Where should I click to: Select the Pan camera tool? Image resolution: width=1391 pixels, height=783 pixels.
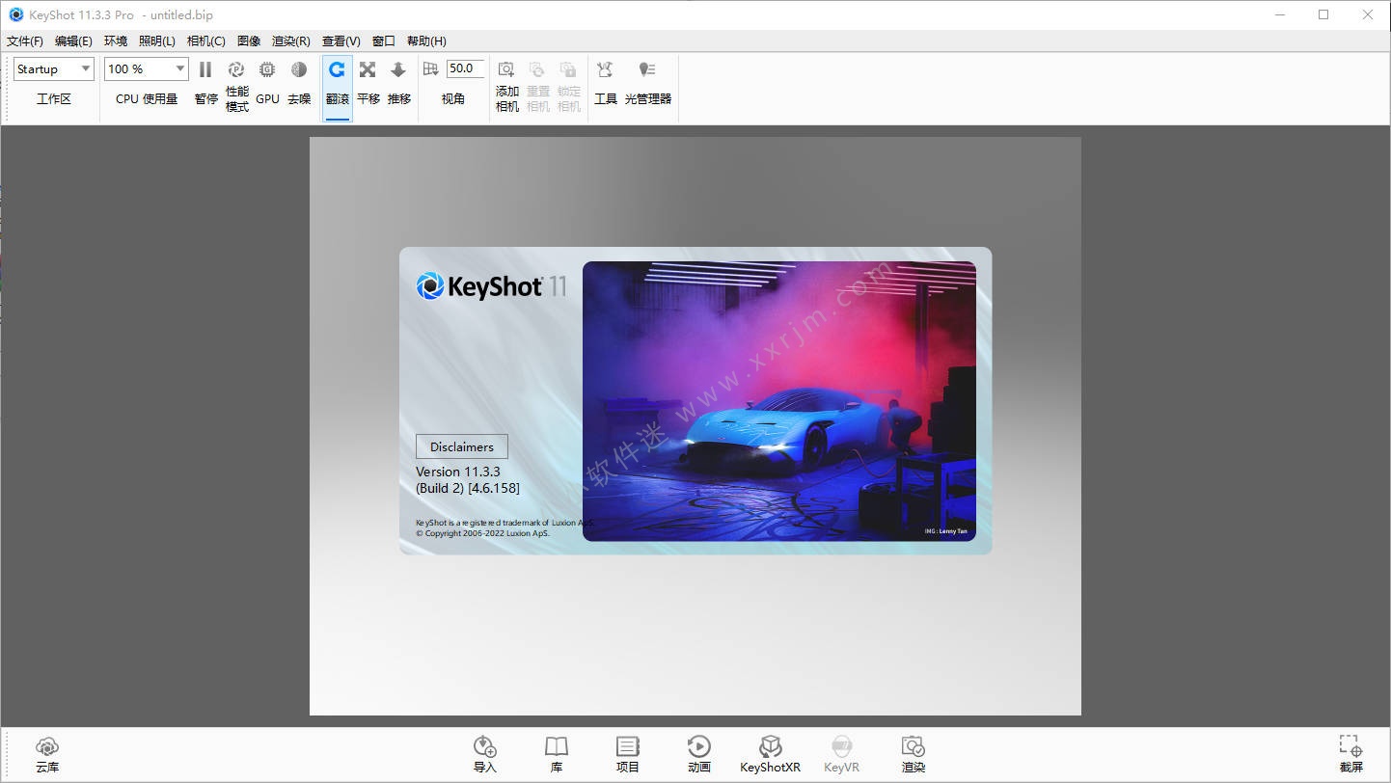(x=368, y=82)
